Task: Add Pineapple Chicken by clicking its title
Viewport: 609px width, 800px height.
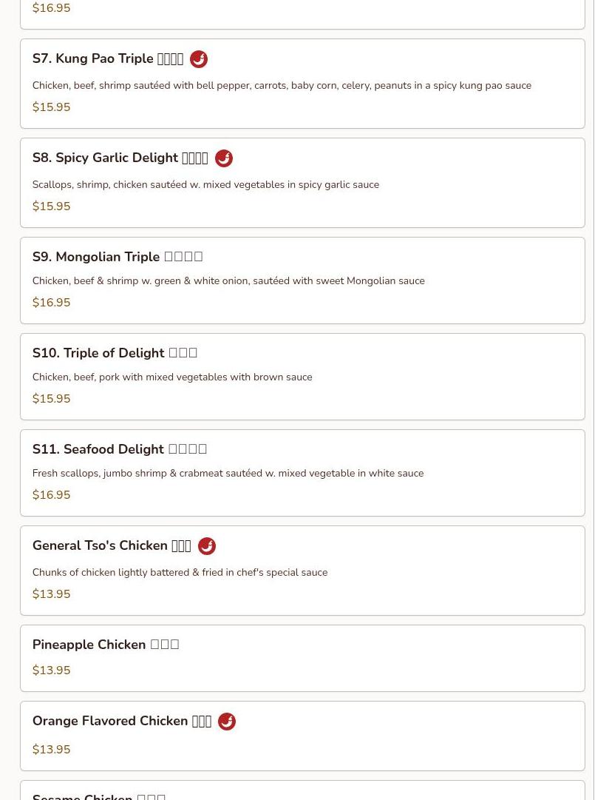Action: click(x=105, y=645)
